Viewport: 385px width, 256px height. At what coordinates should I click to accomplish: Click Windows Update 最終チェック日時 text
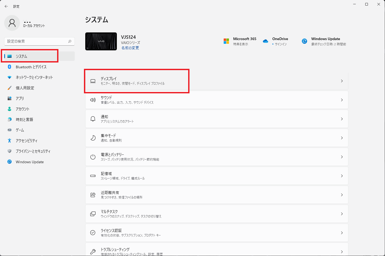(x=329, y=44)
